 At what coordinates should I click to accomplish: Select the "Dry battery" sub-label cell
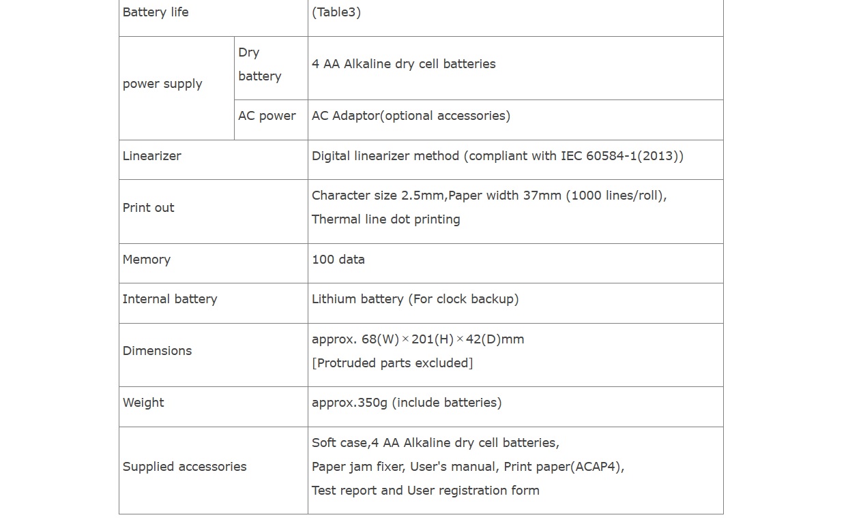tap(260, 64)
